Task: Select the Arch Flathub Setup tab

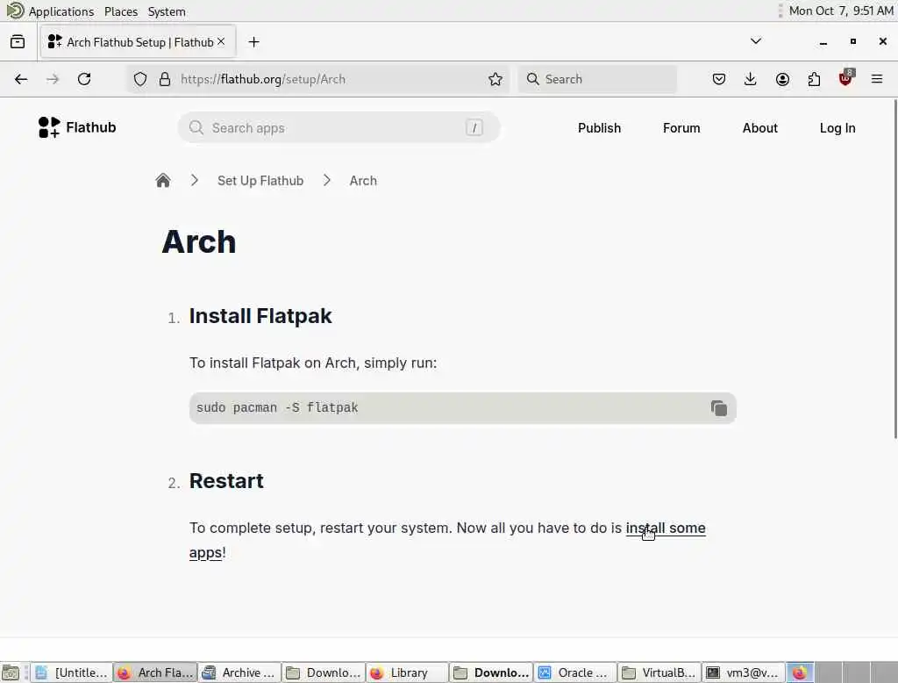Action: (138, 42)
